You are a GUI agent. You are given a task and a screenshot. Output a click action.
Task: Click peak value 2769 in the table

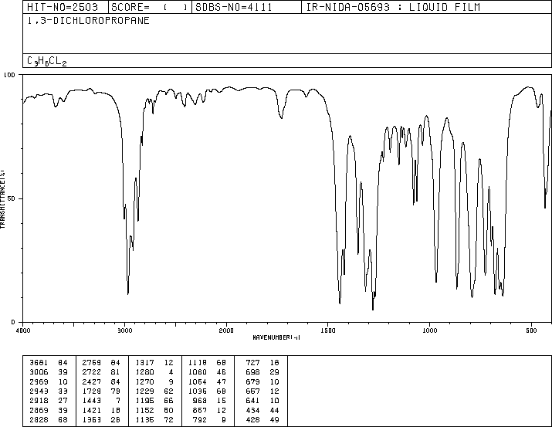(92, 362)
